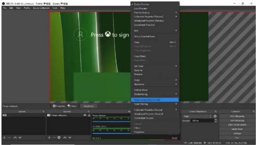Expand Set Color submenu
This screenshot has width=256, height=145.
tap(155, 66)
